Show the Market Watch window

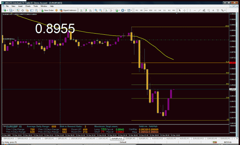point(18,10)
